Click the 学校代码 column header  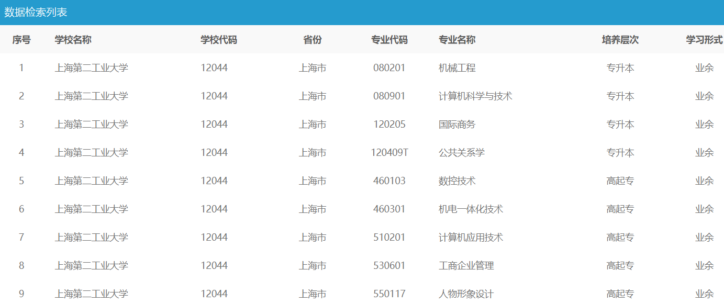coord(219,40)
